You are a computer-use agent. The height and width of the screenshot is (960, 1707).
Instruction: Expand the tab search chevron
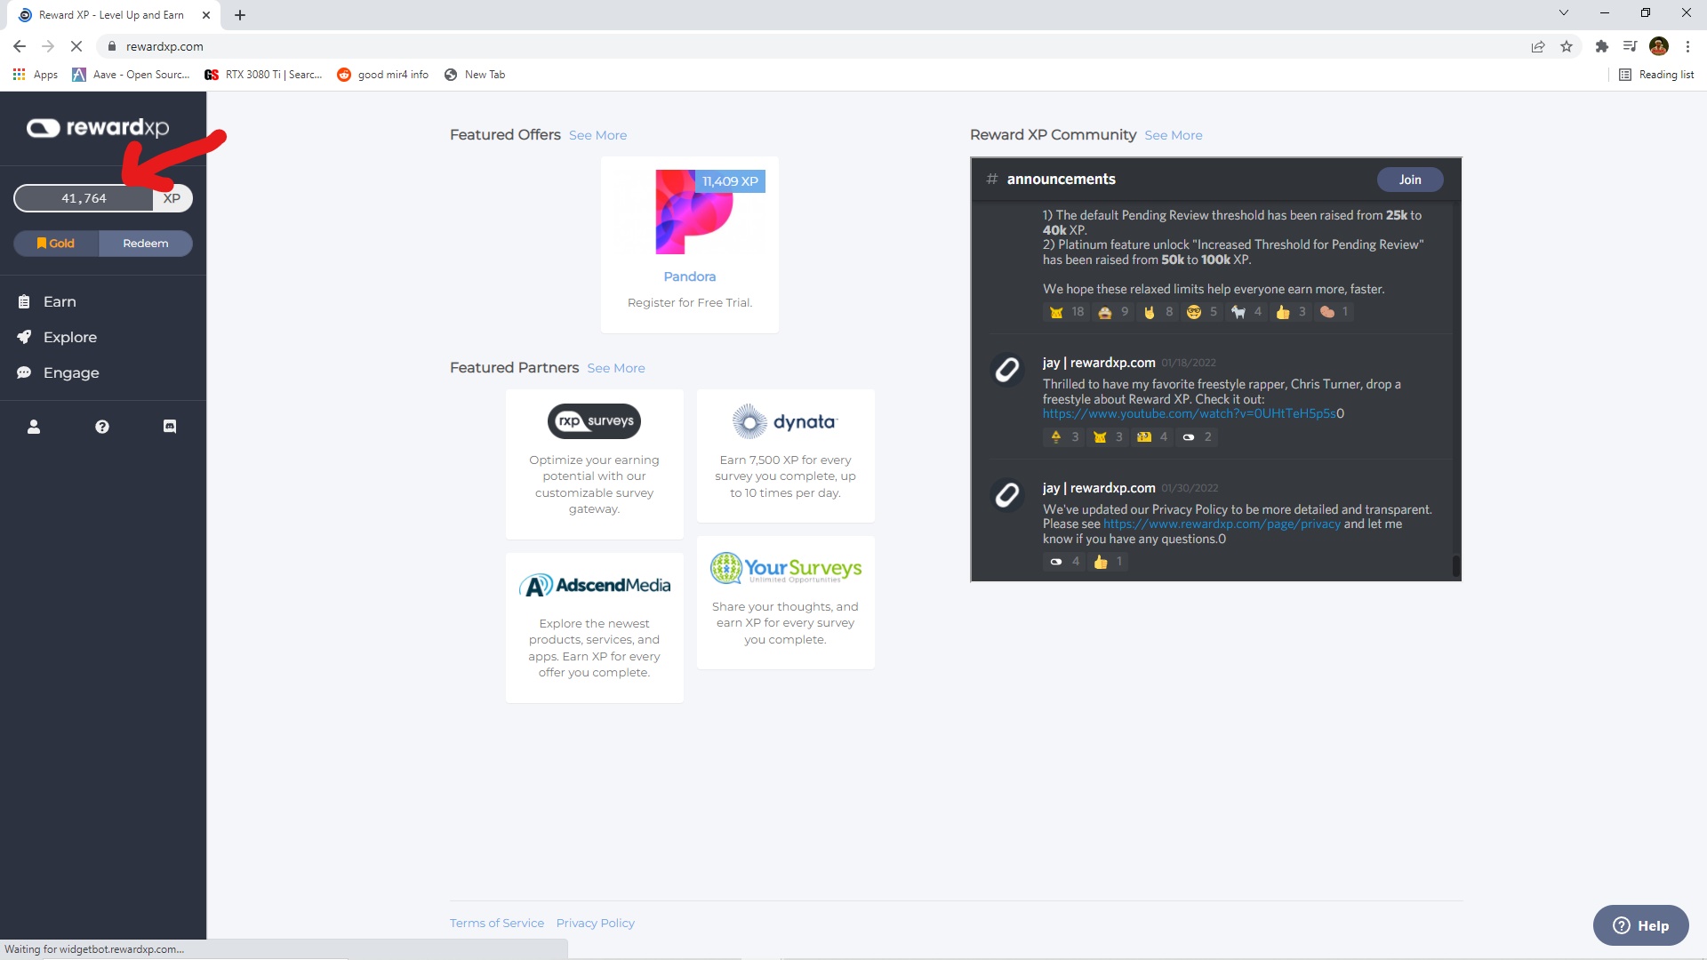(1564, 13)
